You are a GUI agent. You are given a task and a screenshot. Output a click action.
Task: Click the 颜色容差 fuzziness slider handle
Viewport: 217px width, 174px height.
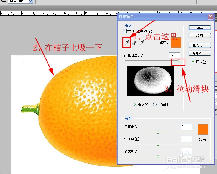click(179, 61)
